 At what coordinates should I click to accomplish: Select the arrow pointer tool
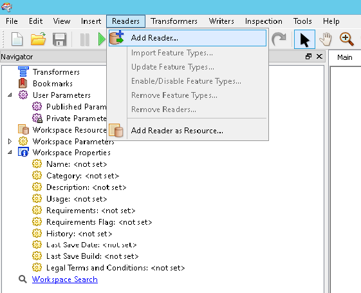(x=304, y=39)
